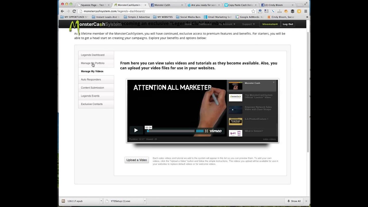Expand options arrow for 126117.epub download
The image size is (368, 207).
click(x=101, y=201)
